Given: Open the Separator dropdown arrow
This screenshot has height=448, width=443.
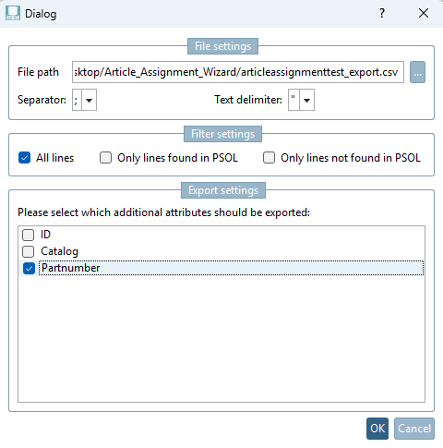Looking at the screenshot, I should [x=90, y=100].
